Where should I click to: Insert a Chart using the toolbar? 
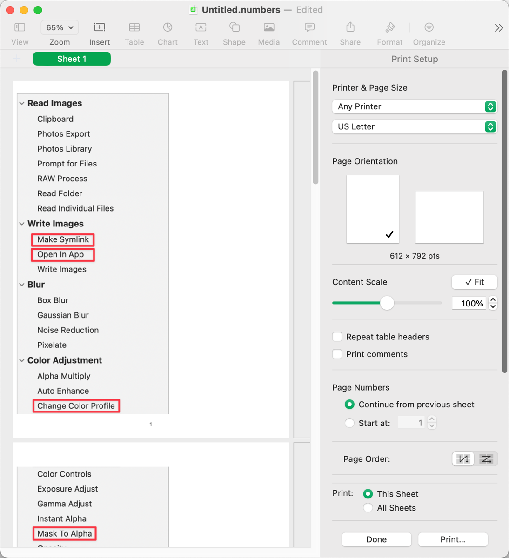[x=167, y=28]
